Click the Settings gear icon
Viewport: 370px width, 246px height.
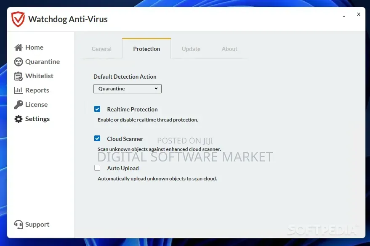pyautogui.click(x=19, y=119)
